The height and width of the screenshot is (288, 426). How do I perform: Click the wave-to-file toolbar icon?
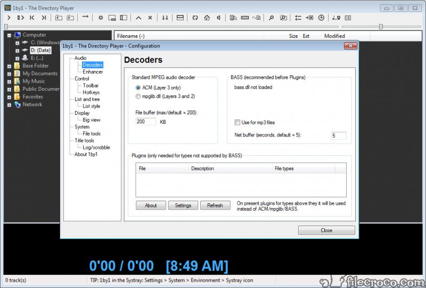[x=256, y=18]
